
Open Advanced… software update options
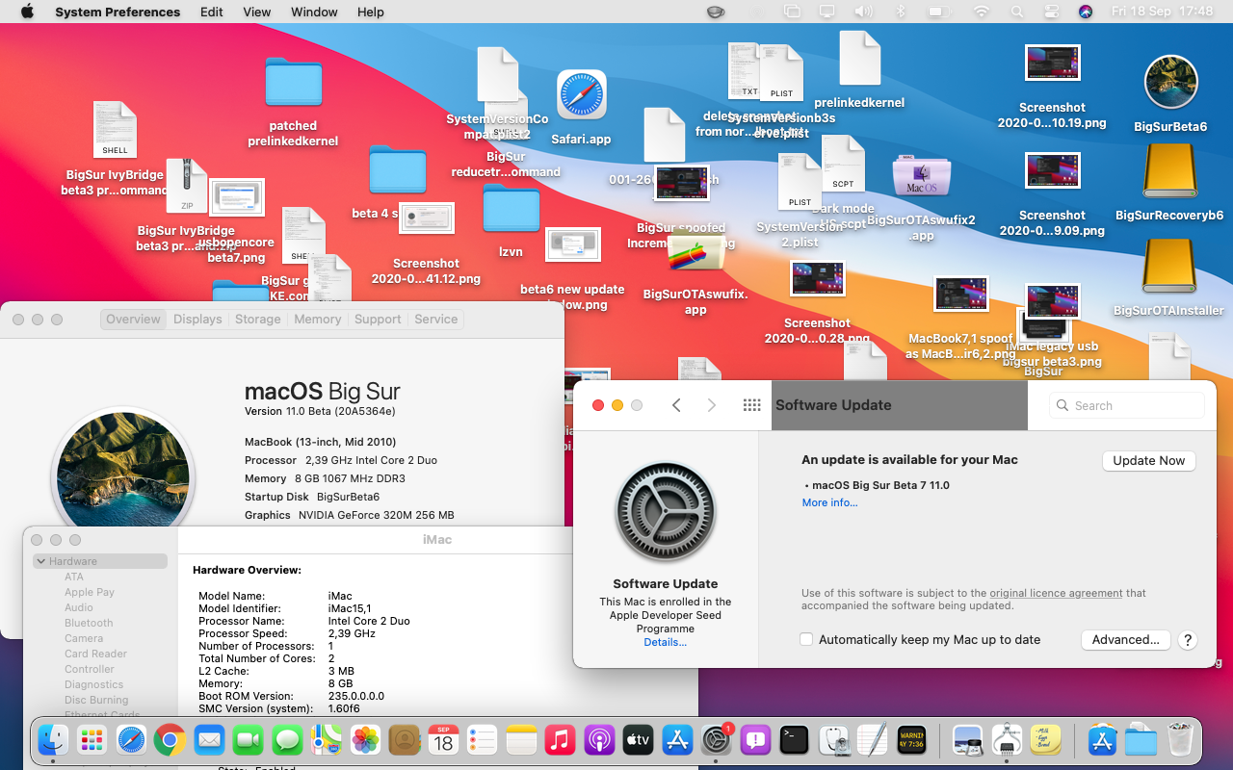click(1125, 639)
